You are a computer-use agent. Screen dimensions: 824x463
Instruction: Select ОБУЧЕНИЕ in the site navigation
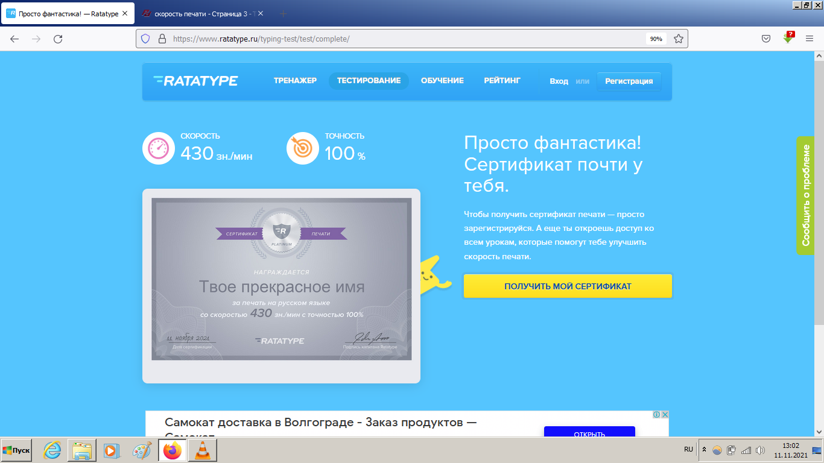click(x=442, y=80)
